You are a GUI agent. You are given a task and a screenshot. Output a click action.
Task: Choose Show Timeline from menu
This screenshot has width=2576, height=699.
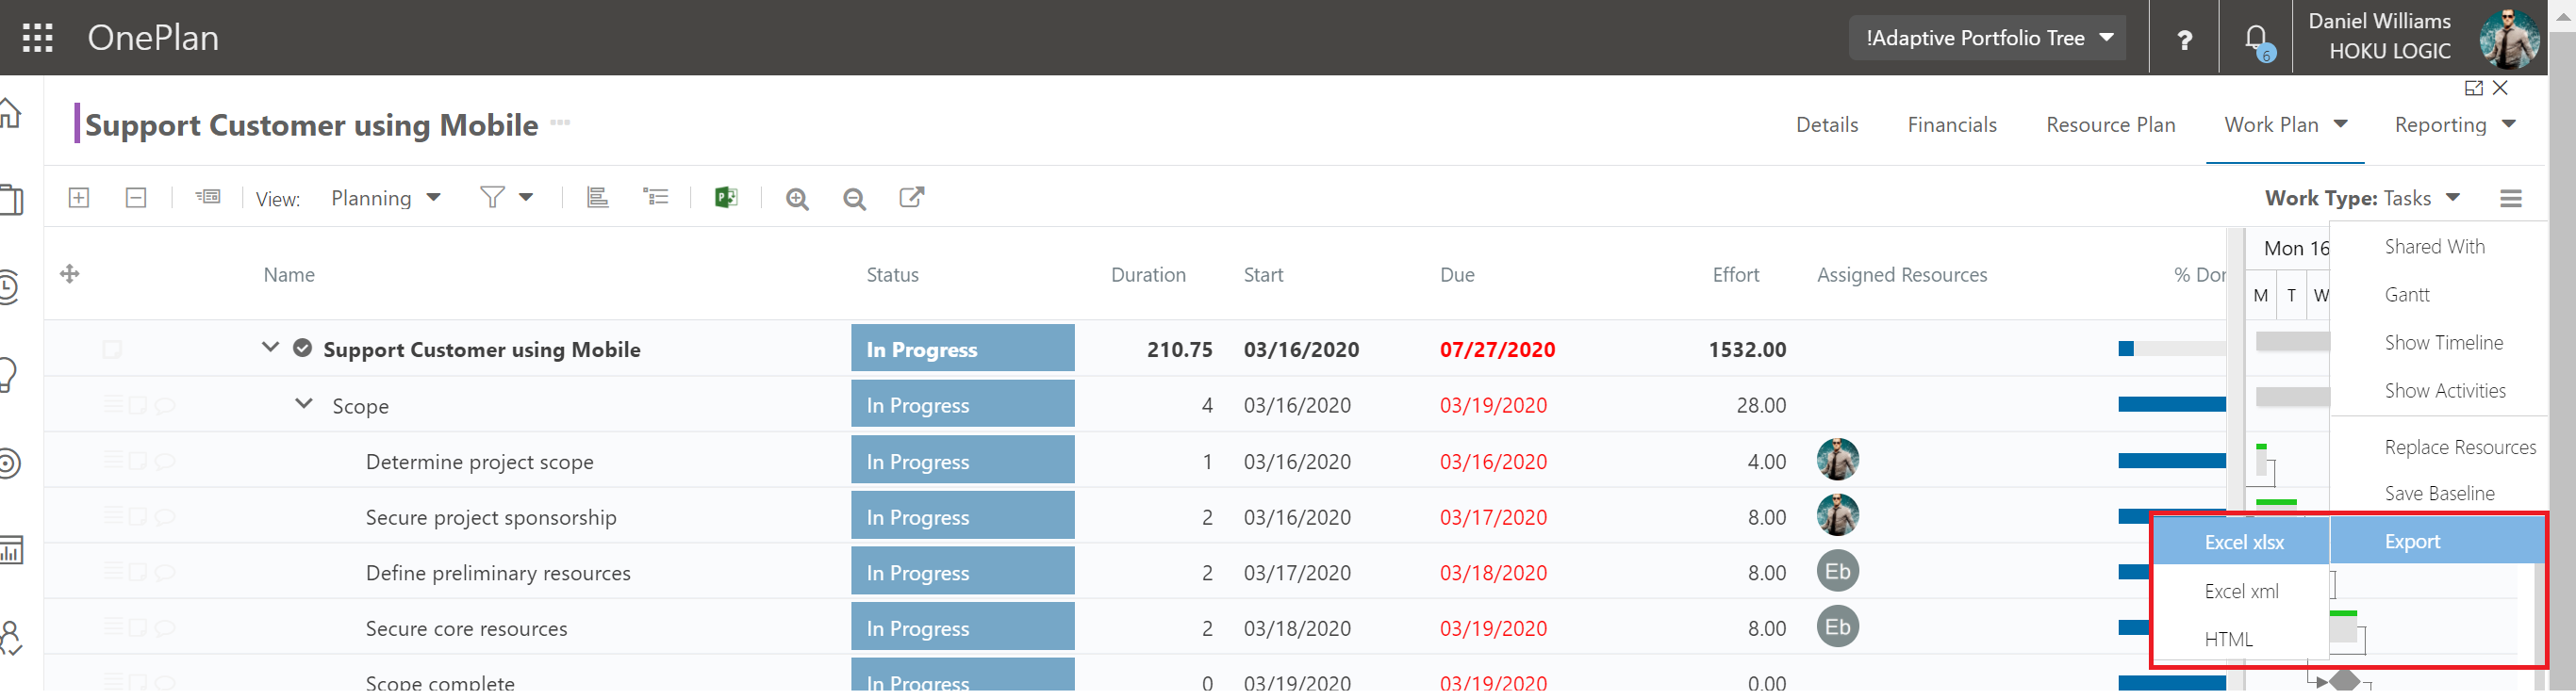coord(2443,343)
